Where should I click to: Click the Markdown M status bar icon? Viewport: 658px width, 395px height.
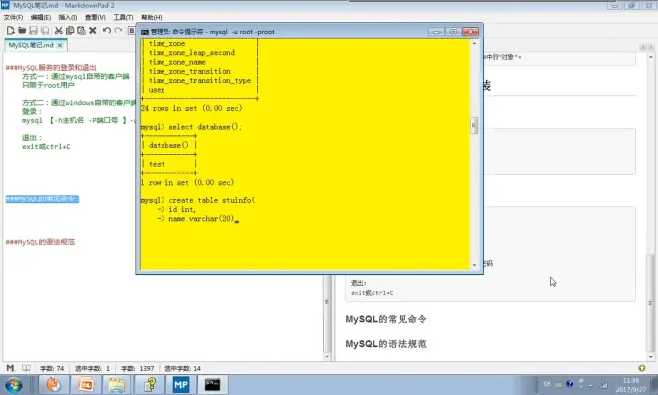pyautogui.click(x=10, y=368)
